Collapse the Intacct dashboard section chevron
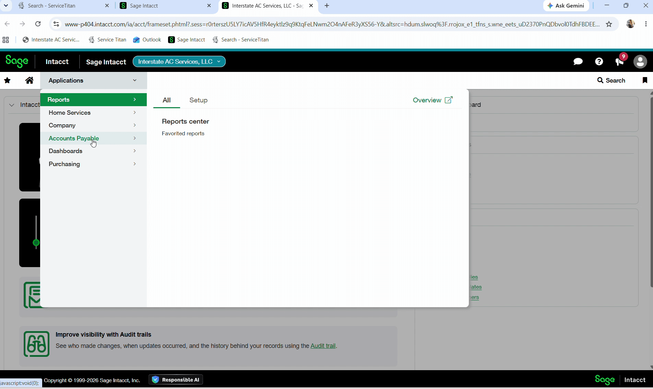 coord(12,105)
